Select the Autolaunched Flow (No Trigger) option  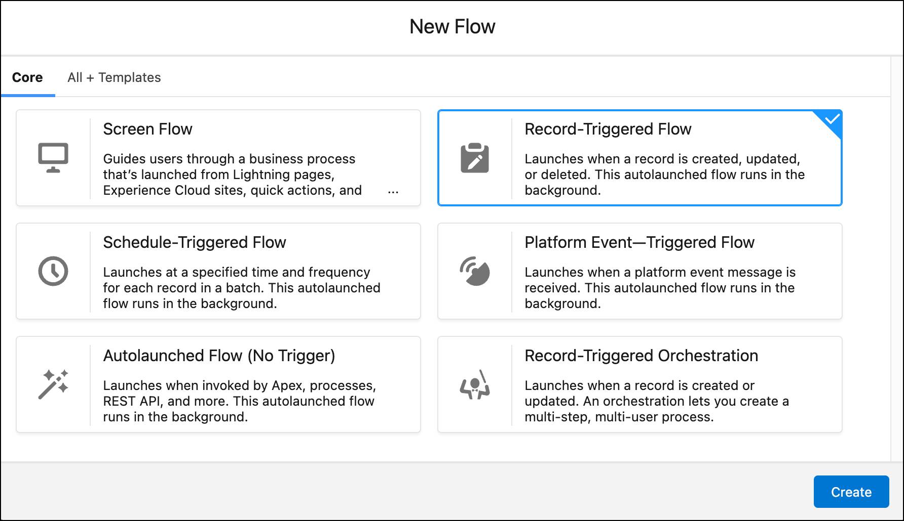[218, 384]
